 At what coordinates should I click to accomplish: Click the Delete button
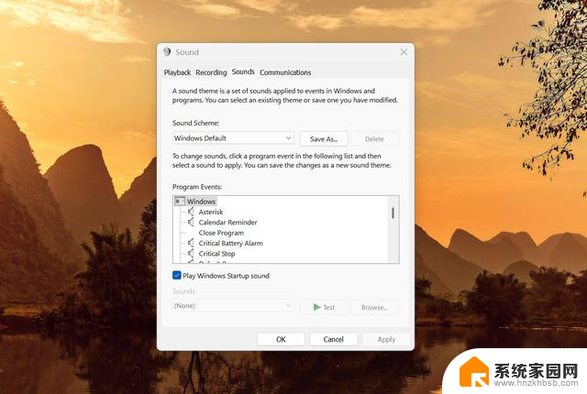tap(374, 139)
